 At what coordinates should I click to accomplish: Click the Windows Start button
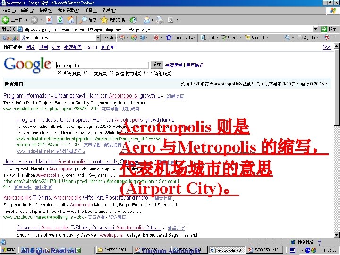8,250
